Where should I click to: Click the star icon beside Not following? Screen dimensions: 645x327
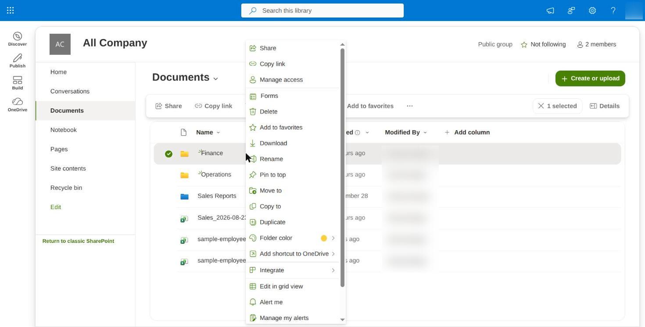(x=524, y=45)
